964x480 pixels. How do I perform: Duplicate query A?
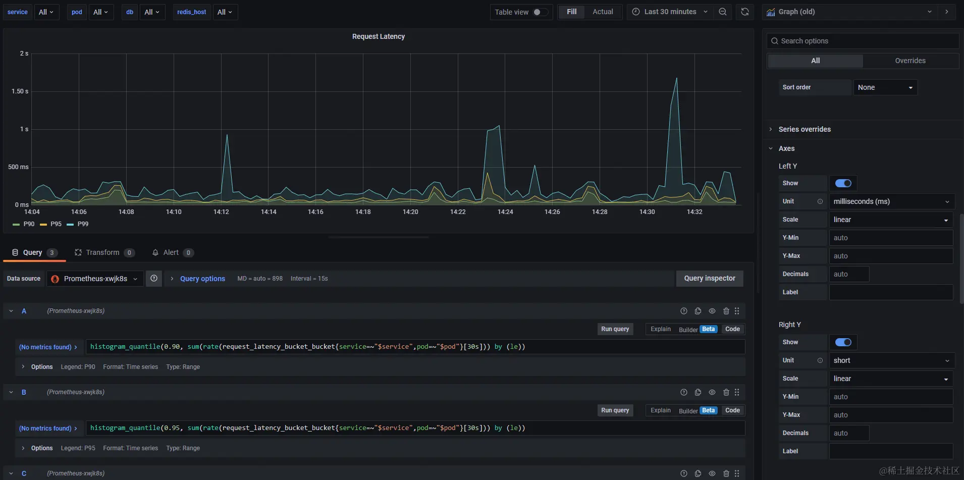pos(698,311)
